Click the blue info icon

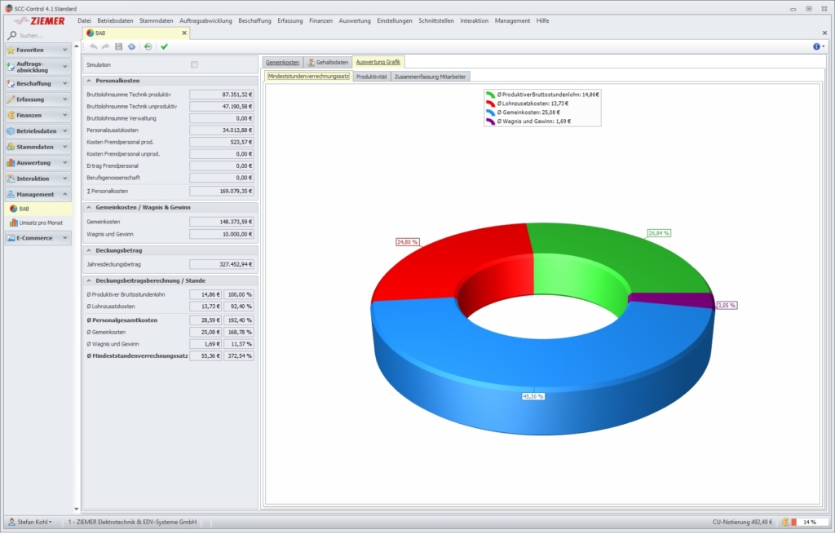816,46
